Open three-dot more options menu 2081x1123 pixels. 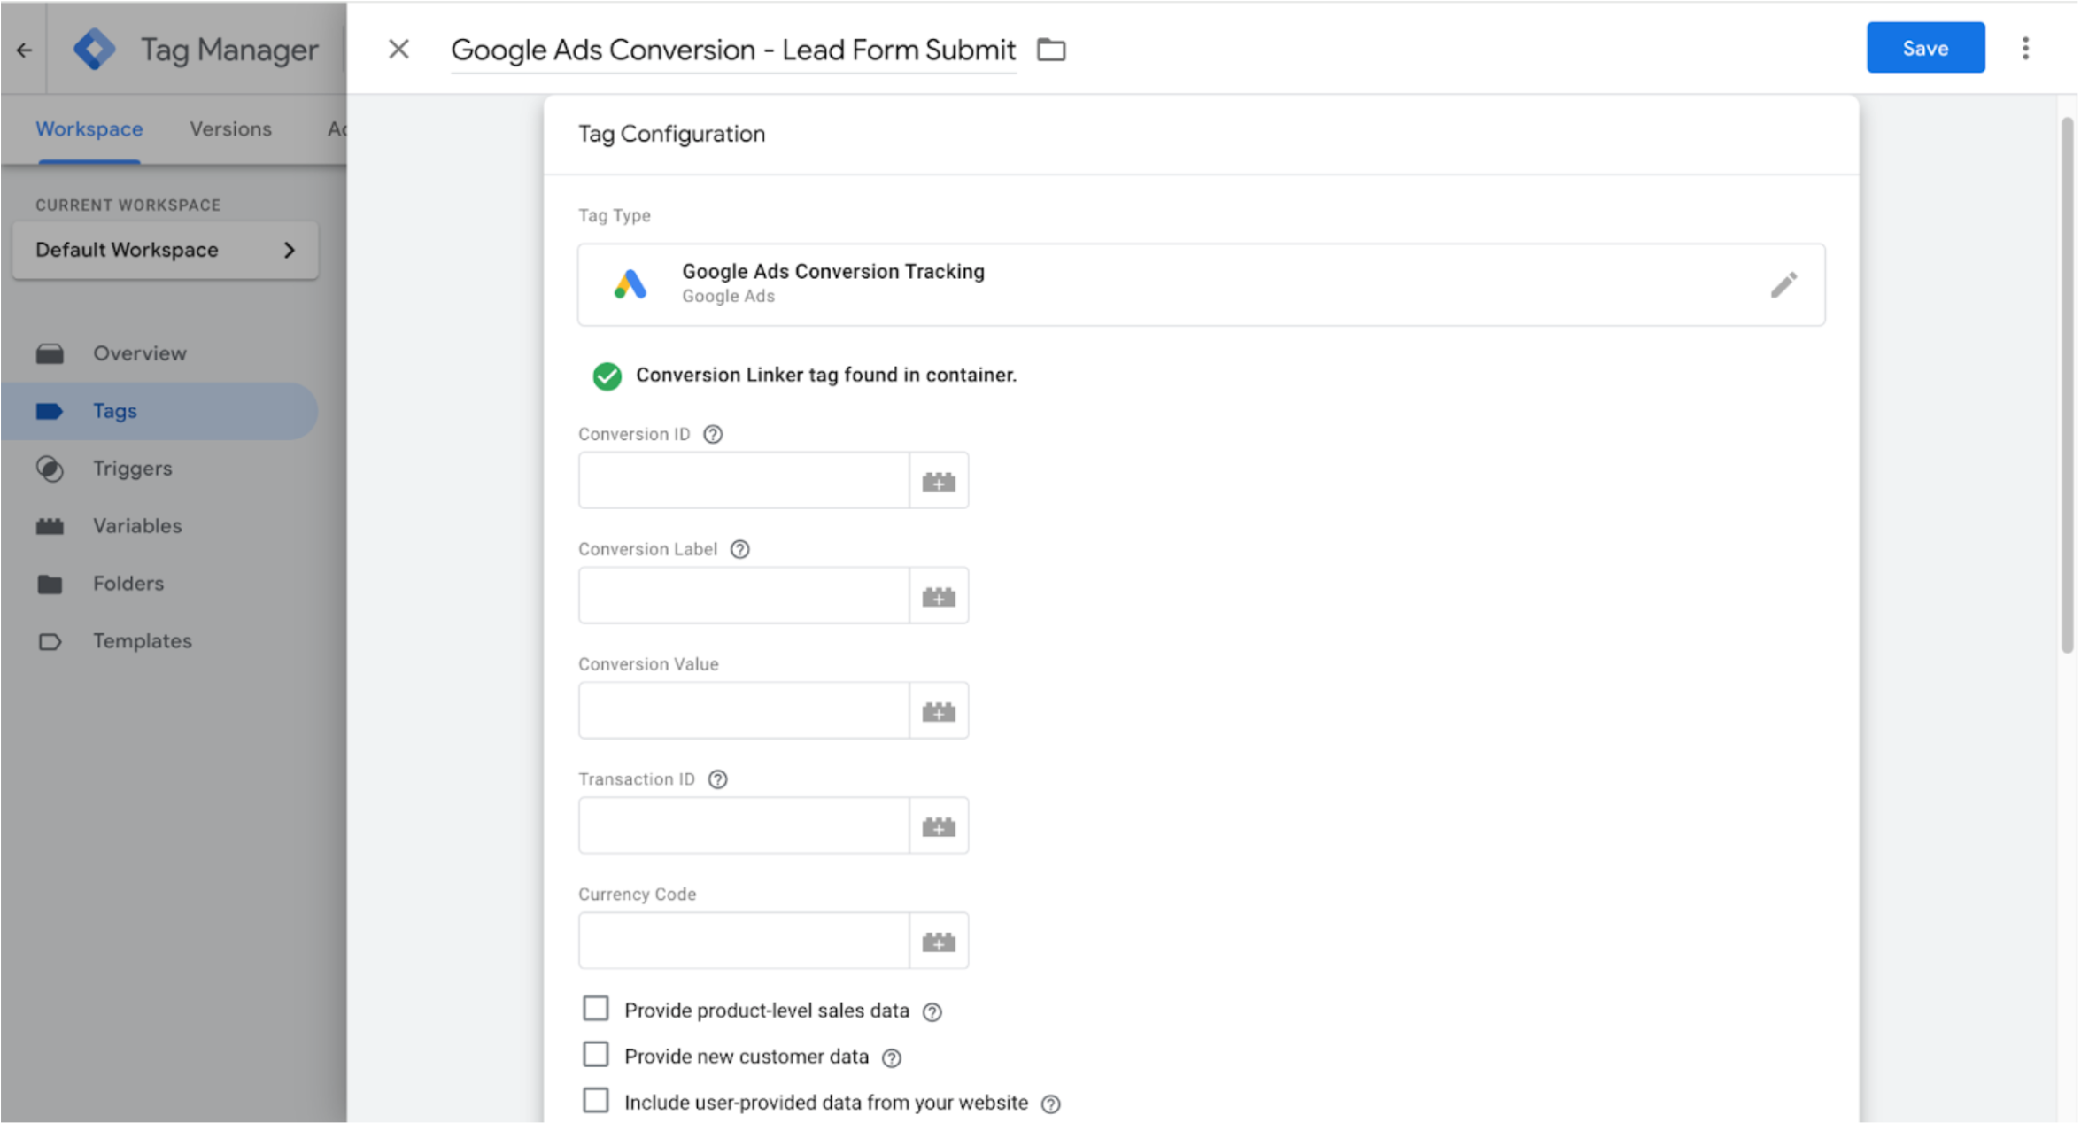click(x=2025, y=49)
